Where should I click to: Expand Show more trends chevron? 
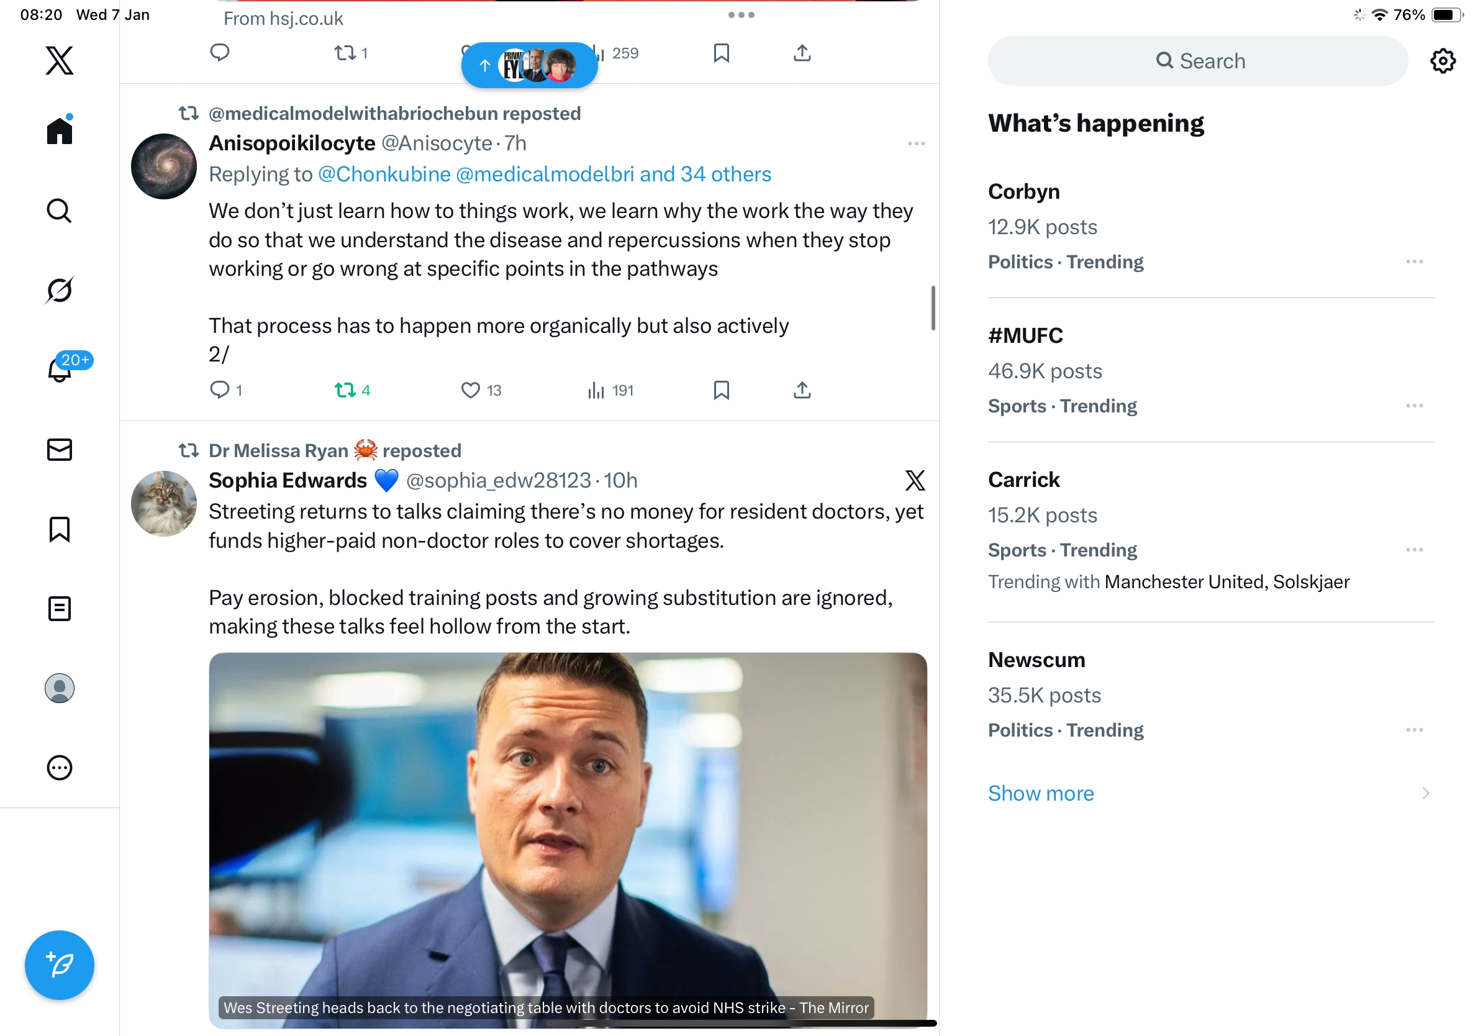(1425, 793)
